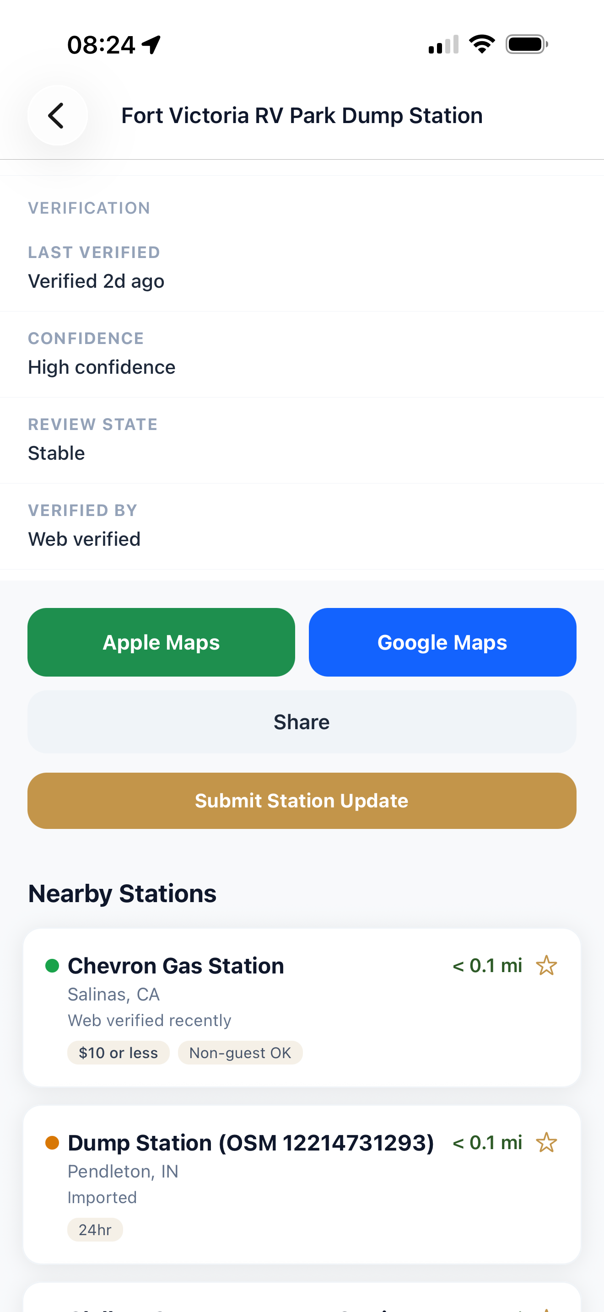Open the Dump Station OSM 12214731293 card
The image size is (604, 1312).
(x=302, y=1185)
